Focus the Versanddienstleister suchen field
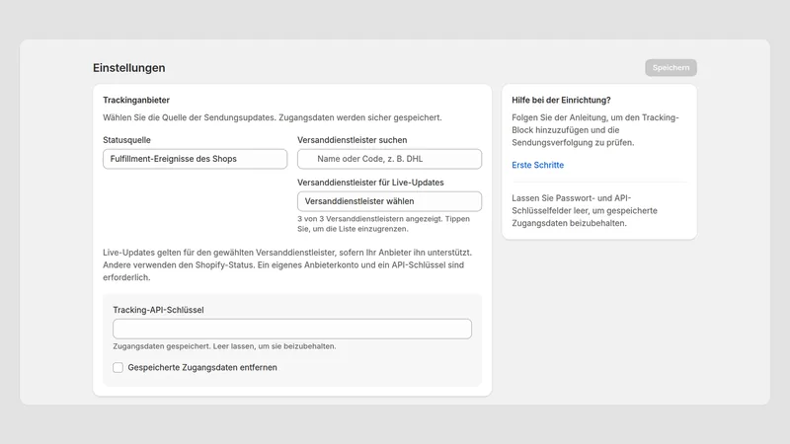790x444 pixels. coord(389,159)
